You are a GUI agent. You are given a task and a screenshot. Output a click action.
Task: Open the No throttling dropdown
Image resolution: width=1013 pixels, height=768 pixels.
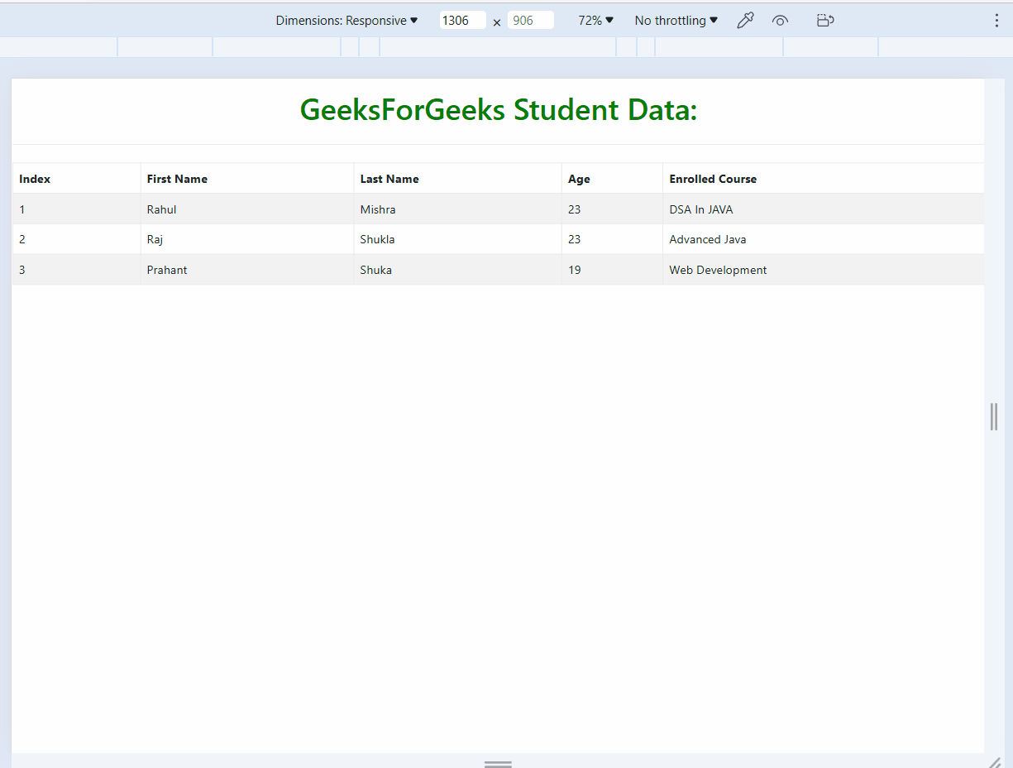pos(676,21)
